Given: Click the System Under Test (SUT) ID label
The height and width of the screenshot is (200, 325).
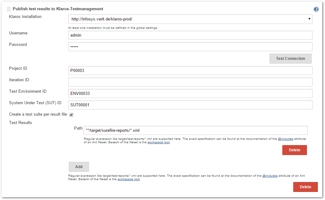Looking at the screenshot, I should pyautogui.click(x=35, y=103).
